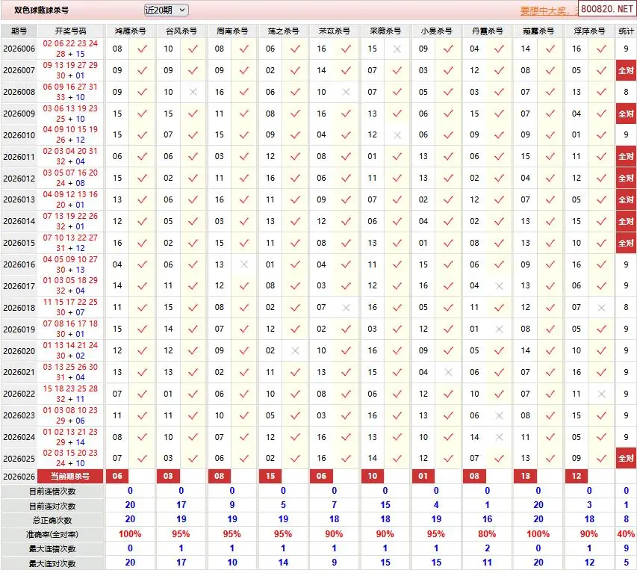The image size is (637, 573).
Task: Select the 鸿雁杀号 column header
Action: (x=130, y=31)
